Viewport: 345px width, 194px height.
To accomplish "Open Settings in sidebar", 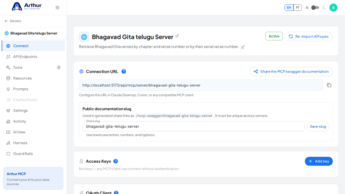I will (x=33, y=110).
